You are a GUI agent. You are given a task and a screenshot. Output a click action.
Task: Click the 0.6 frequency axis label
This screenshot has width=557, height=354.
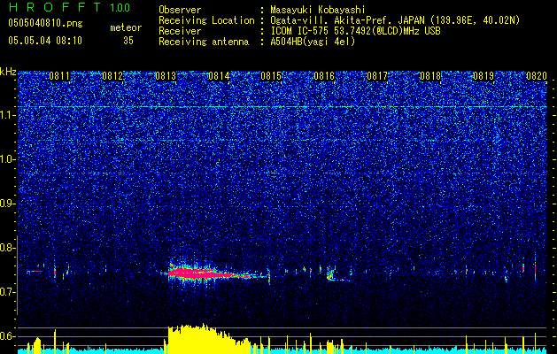click(x=7, y=336)
